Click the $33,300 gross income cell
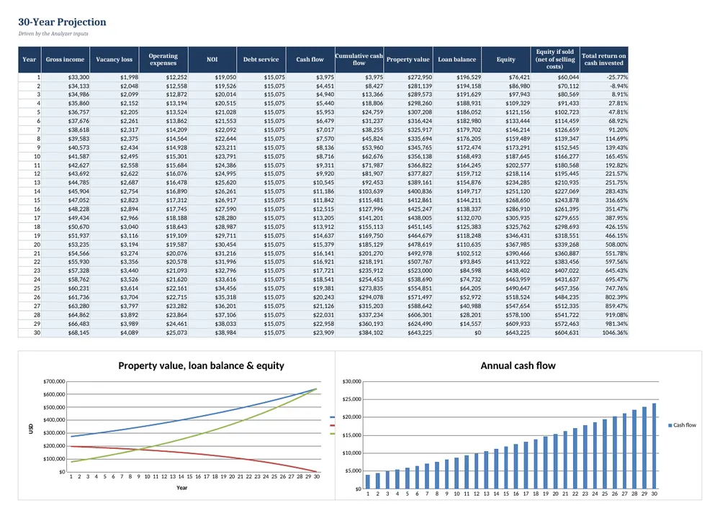Image resolution: width=720 pixels, height=518 pixels. (x=66, y=77)
